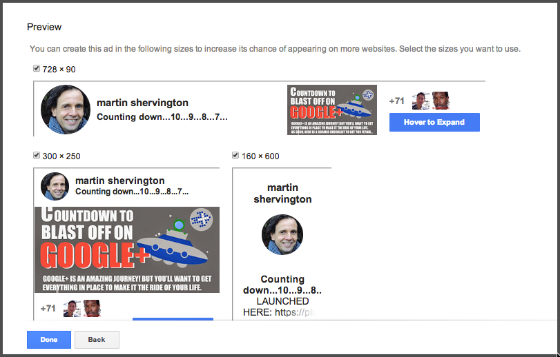Uncheck the 728 × 90 size checkbox
The width and height of the screenshot is (560, 357).
tap(37, 68)
